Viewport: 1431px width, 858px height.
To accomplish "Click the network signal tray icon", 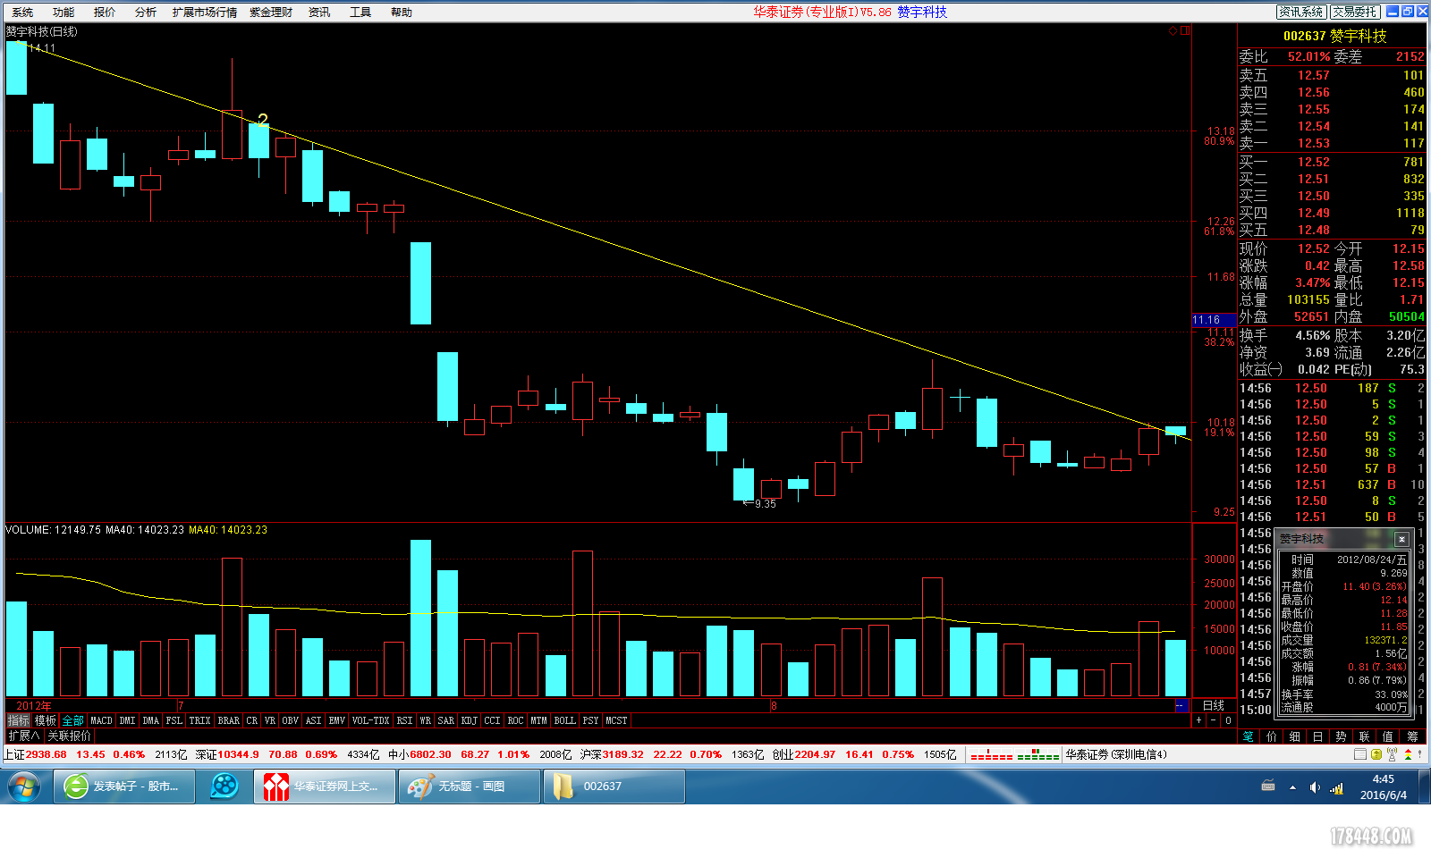I will click(x=1337, y=787).
